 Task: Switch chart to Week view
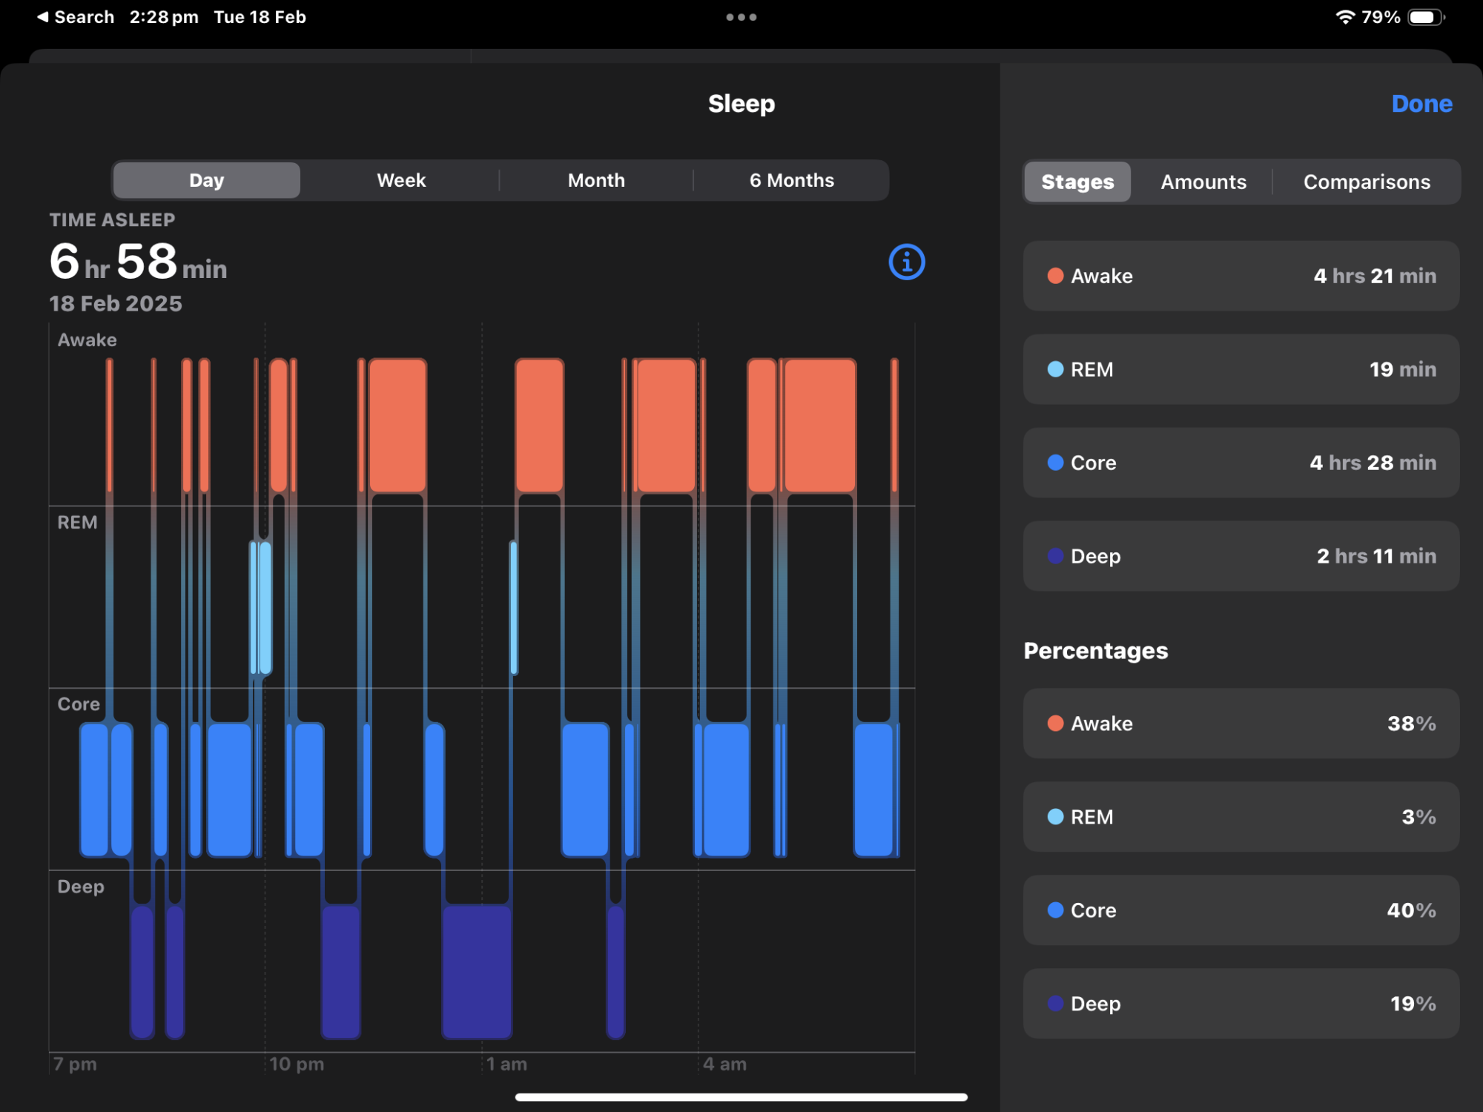coord(401,180)
